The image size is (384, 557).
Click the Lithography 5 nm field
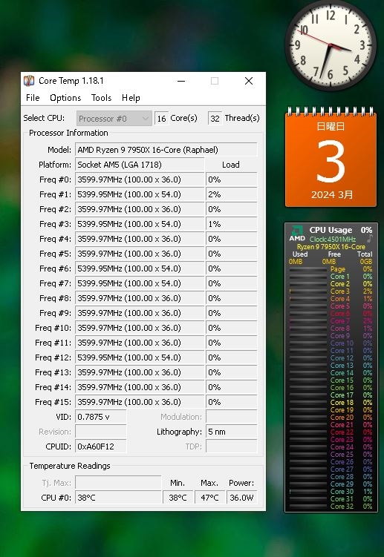pos(231,432)
